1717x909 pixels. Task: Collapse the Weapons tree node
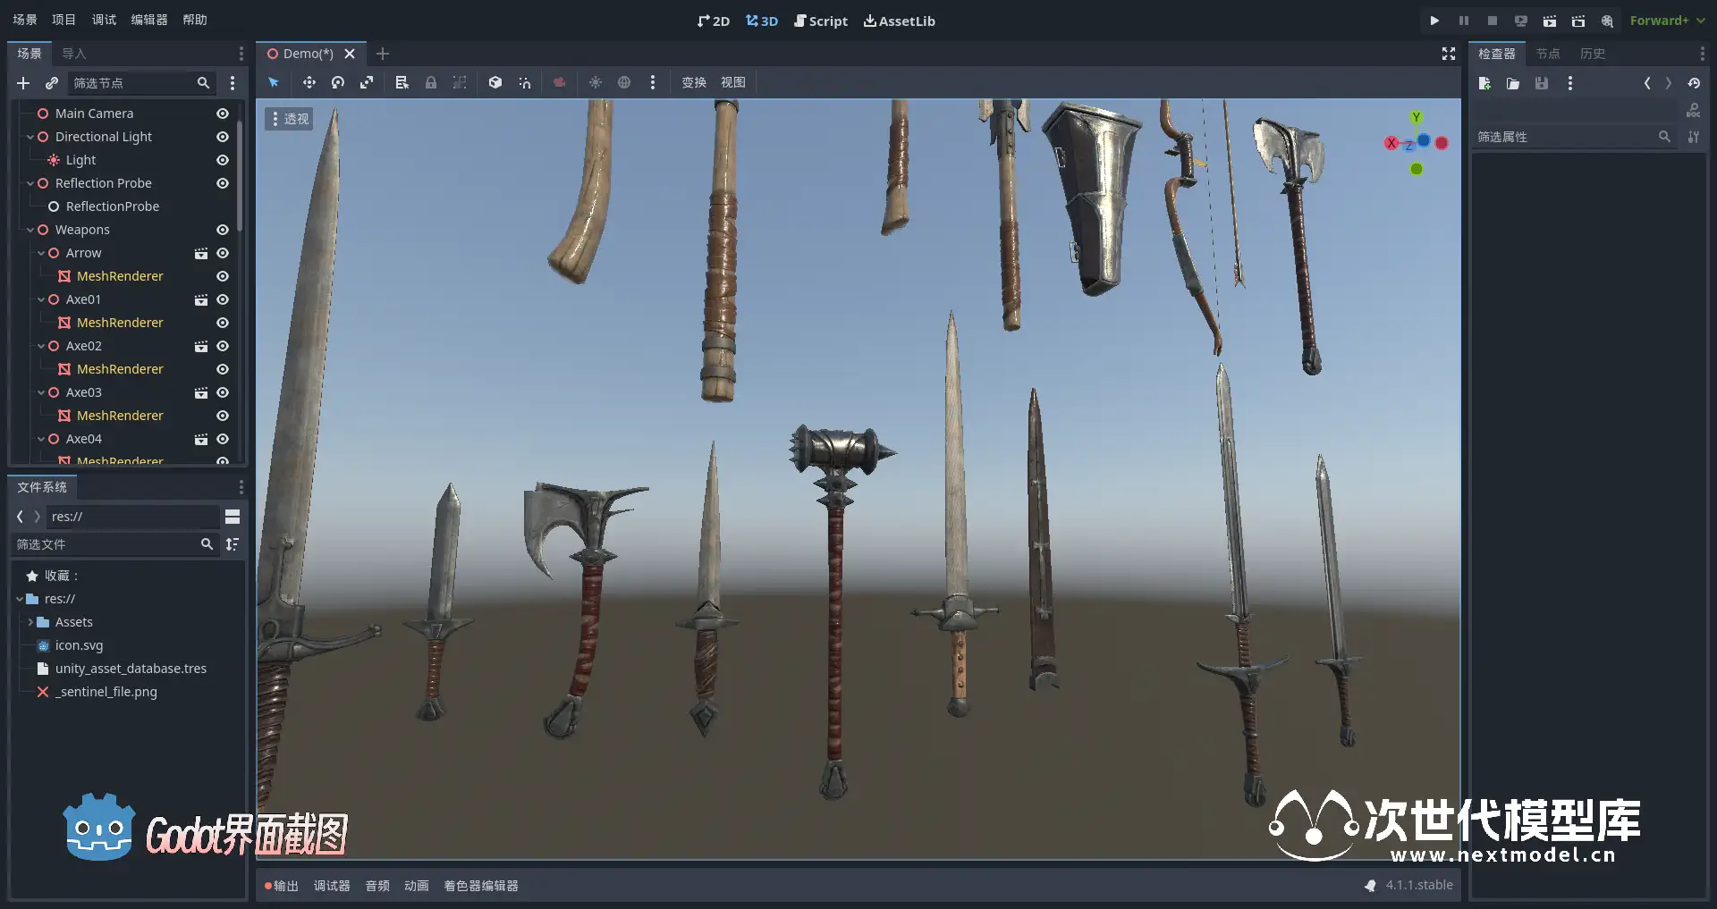pyautogui.click(x=30, y=230)
